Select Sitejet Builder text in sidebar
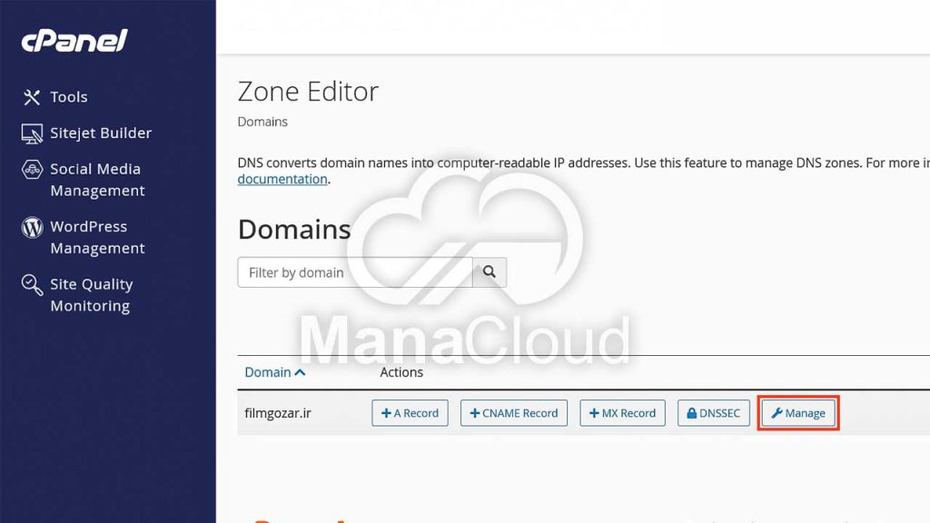 point(101,133)
